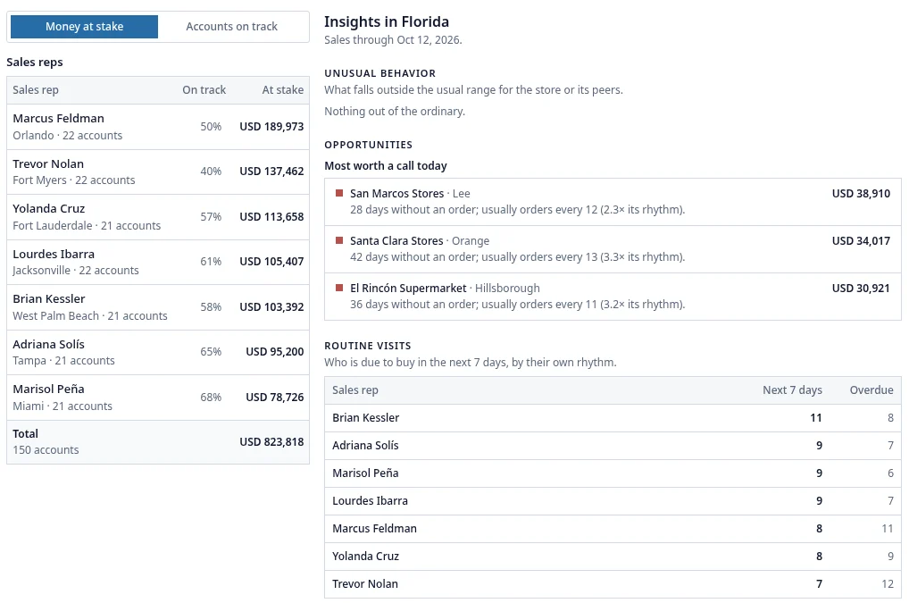Open Yolanda Cruz Fort Lauderdale row
Viewport: 909px width, 603px height.
click(158, 217)
